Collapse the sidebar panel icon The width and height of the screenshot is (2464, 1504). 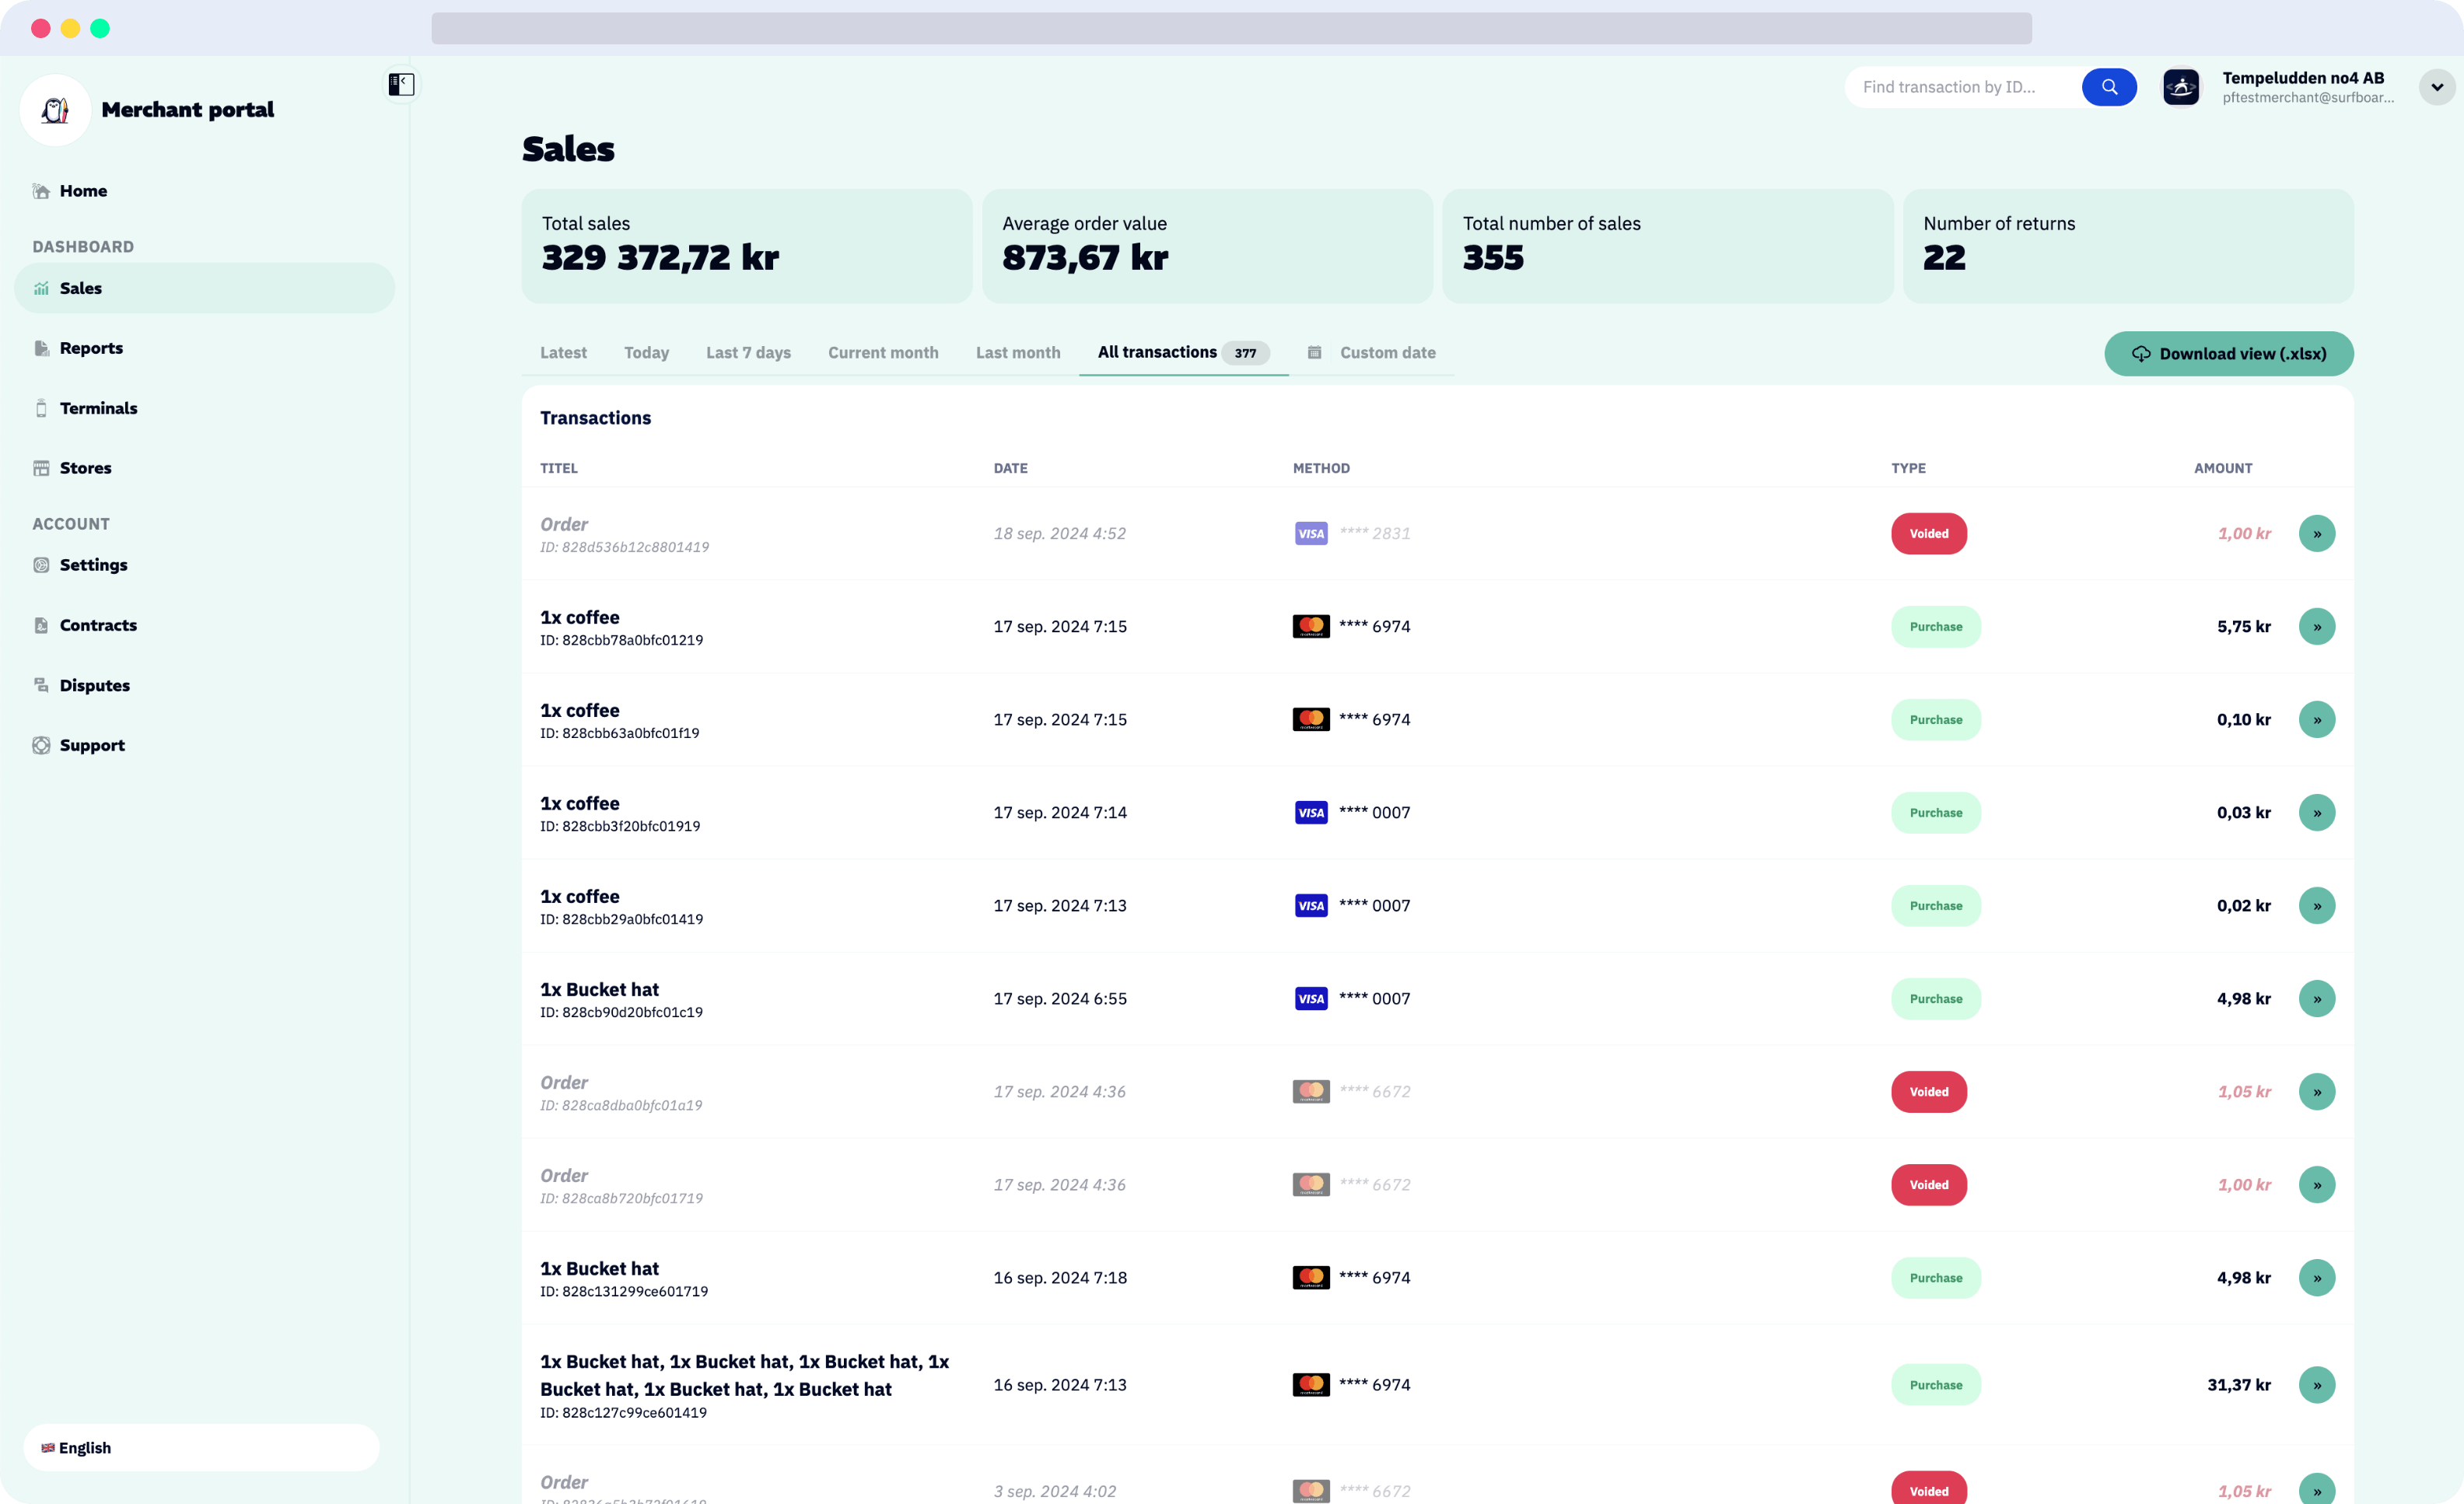(401, 84)
